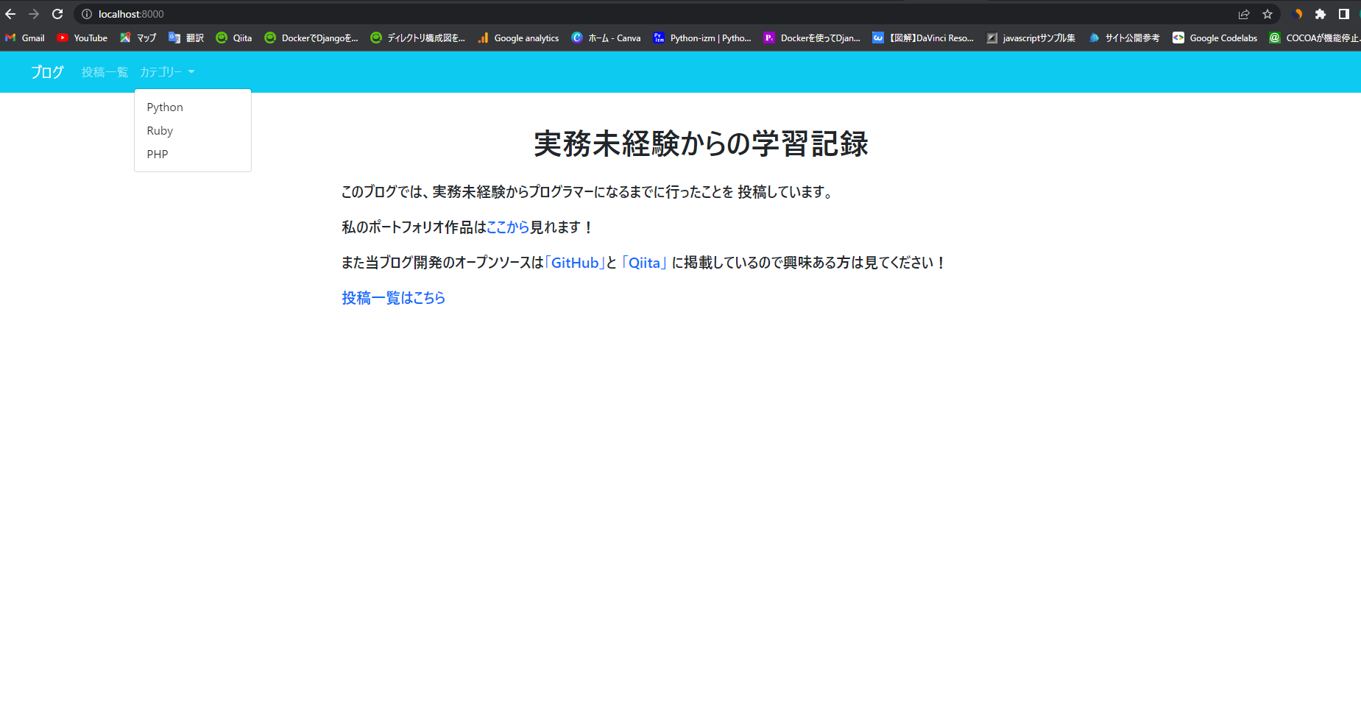The width and height of the screenshot is (1361, 702).
Task: Bookmark this page with the star icon
Action: (1268, 14)
